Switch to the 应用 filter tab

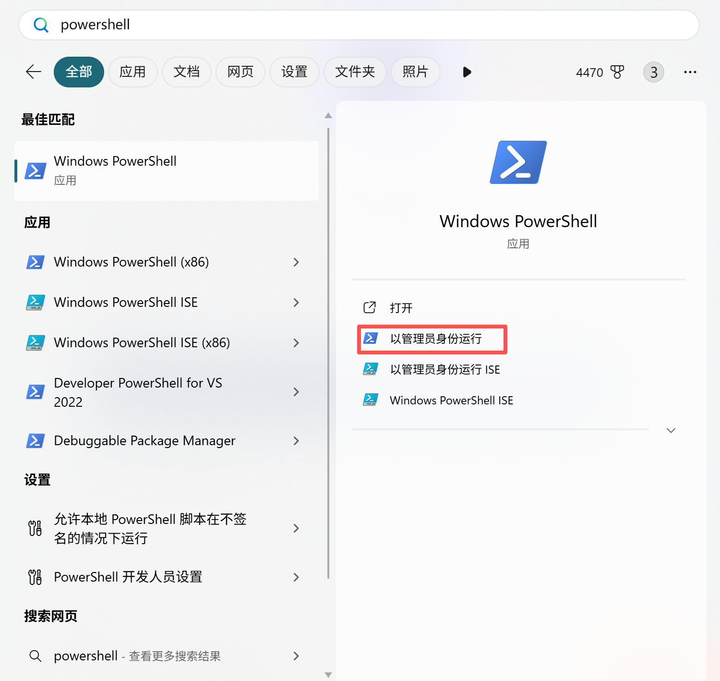133,72
